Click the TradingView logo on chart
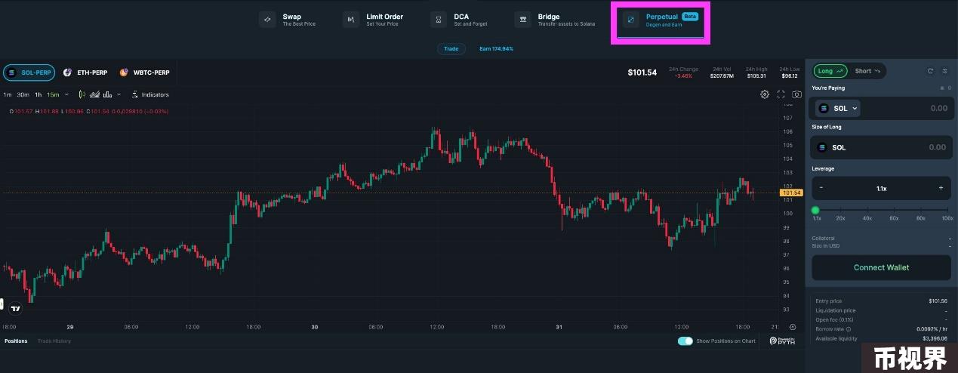The height and width of the screenshot is (373, 958). [15, 308]
